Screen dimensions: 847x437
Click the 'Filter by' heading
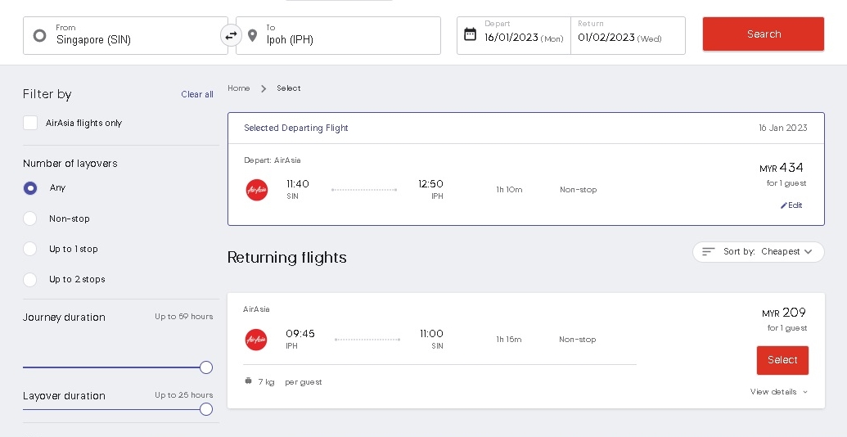[47, 94]
